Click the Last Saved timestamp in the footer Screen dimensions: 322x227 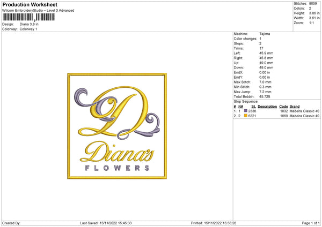click(106, 223)
